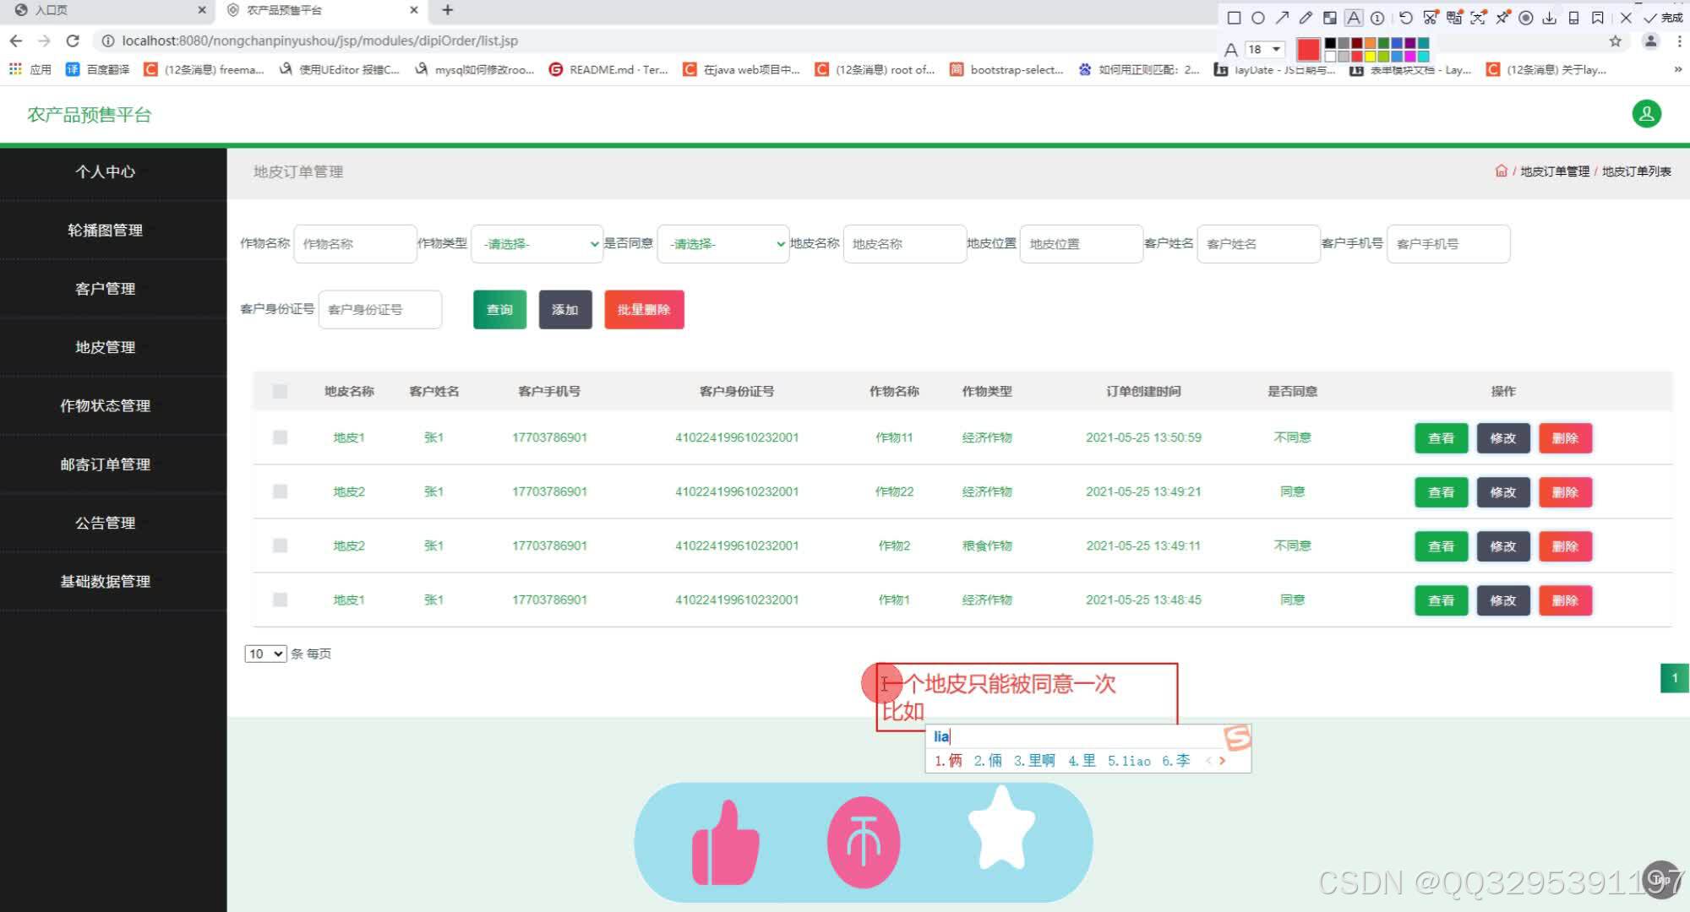Cancel the screenshot with X icon
The width and height of the screenshot is (1690, 912).
coord(1626,18)
